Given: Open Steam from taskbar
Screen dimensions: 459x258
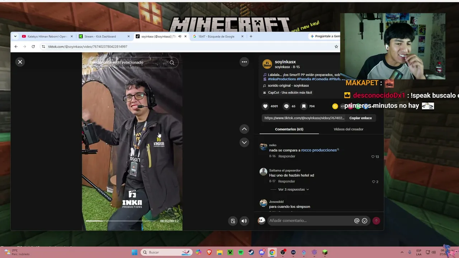Looking at the screenshot, I should (x=251, y=252).
